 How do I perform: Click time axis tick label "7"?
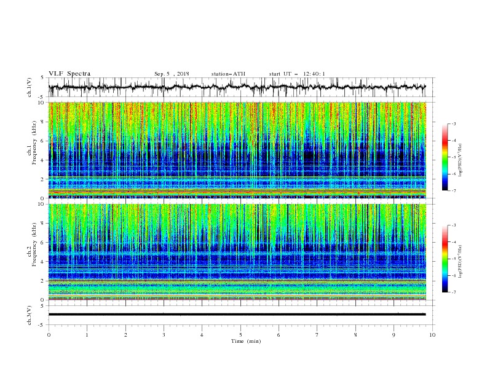(317, 335)
